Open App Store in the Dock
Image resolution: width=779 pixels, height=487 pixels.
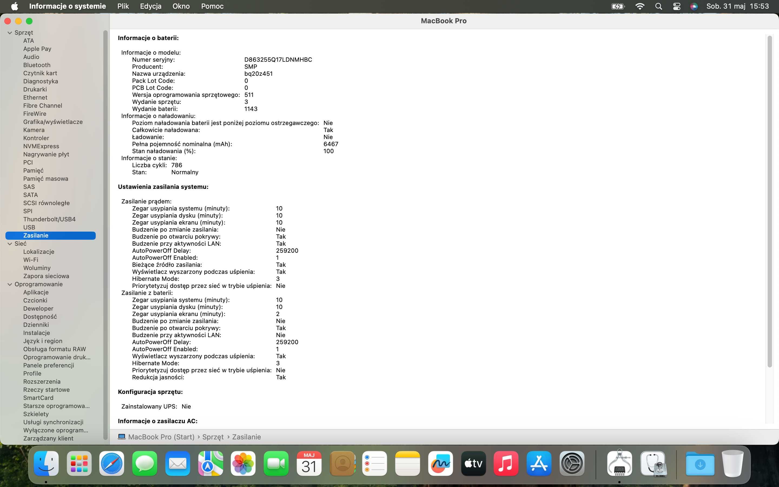pyautogui.click(x=539, y=463)
